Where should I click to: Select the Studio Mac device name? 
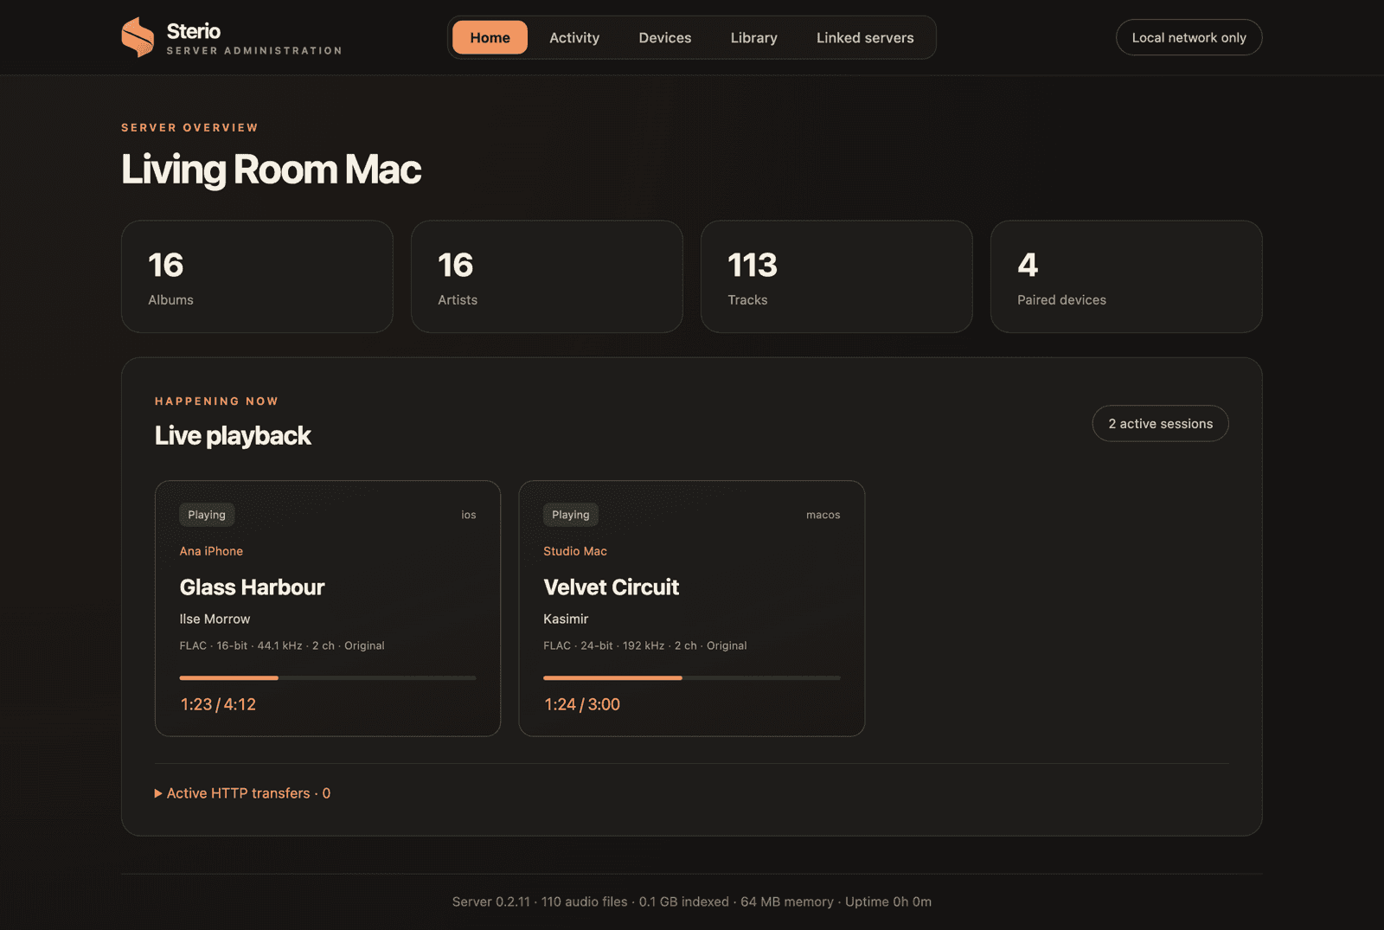575,551
